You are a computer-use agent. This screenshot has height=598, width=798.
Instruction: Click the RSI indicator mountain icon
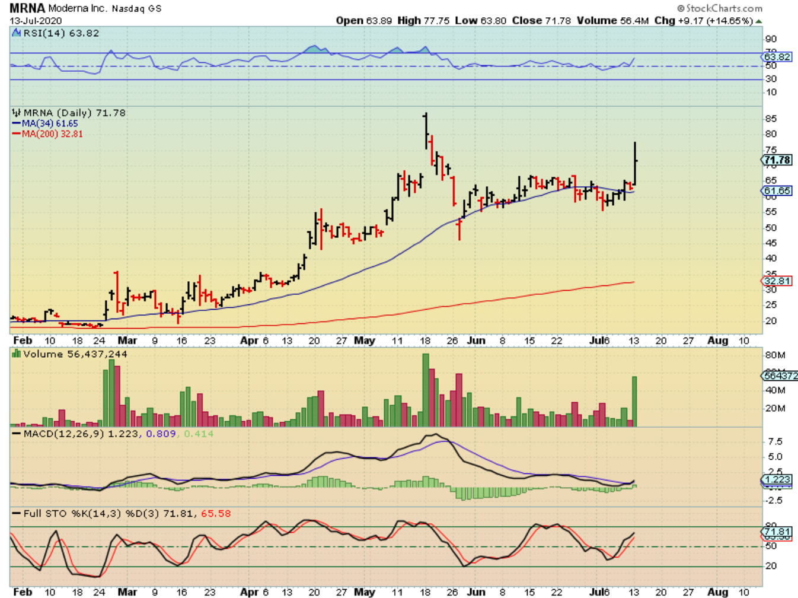[x=17, y=33]
